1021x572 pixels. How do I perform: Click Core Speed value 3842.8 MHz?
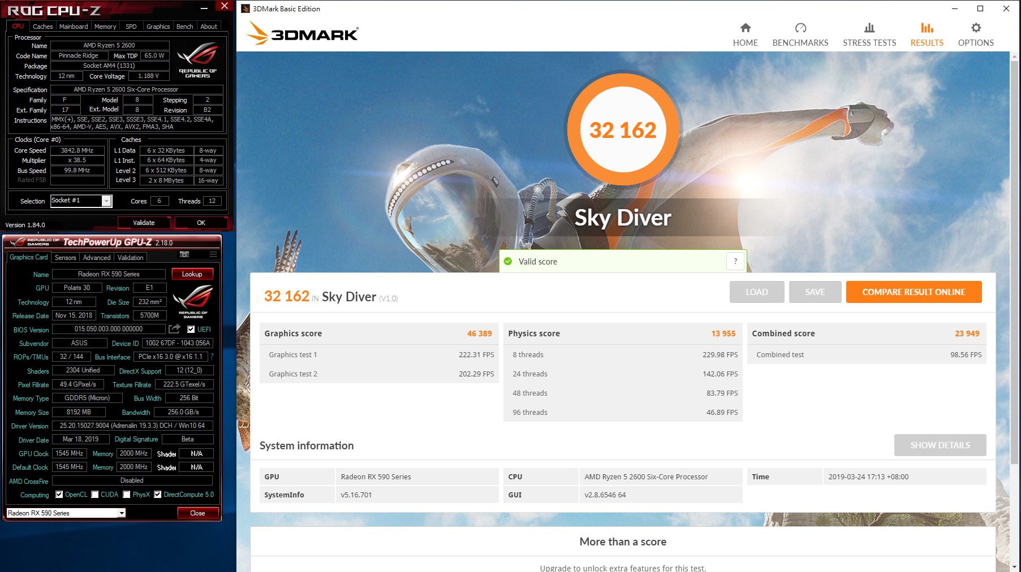point(77,150)
